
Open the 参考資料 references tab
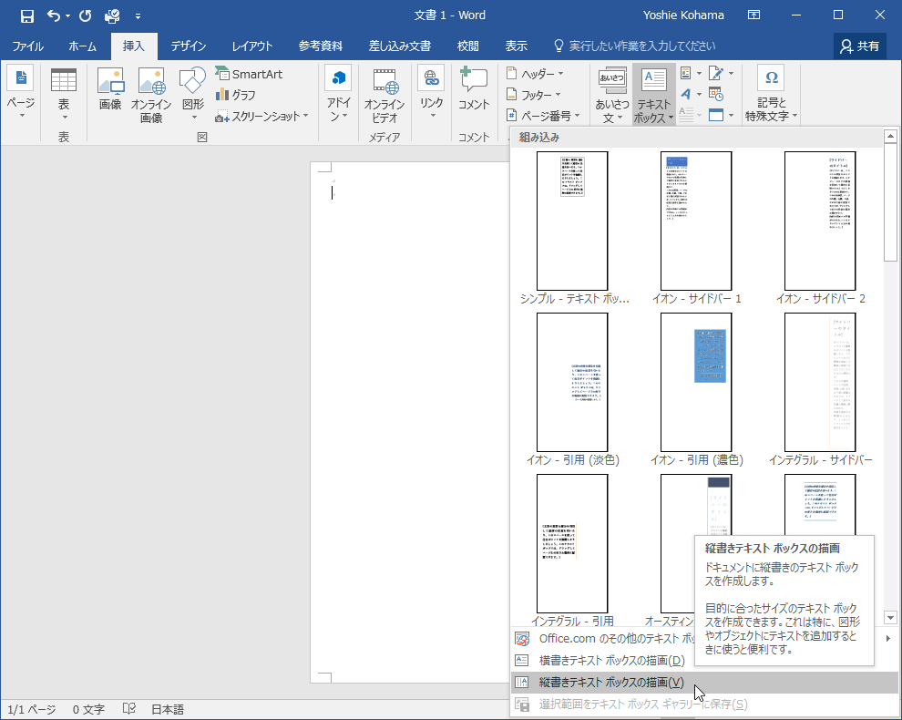(321, 46)
